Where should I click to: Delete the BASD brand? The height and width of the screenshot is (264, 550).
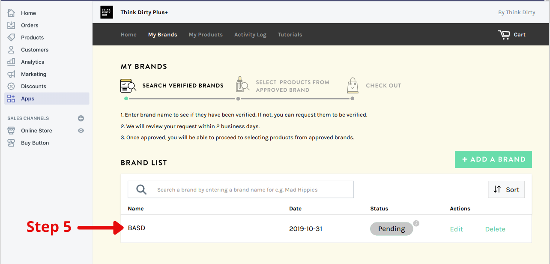click(x=495, y=229)
